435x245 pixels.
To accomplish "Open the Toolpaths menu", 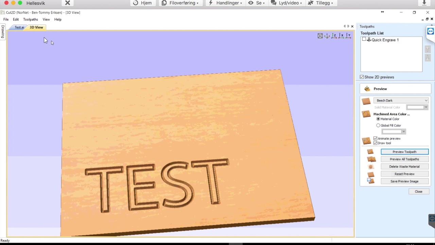I will pos(31,19).
